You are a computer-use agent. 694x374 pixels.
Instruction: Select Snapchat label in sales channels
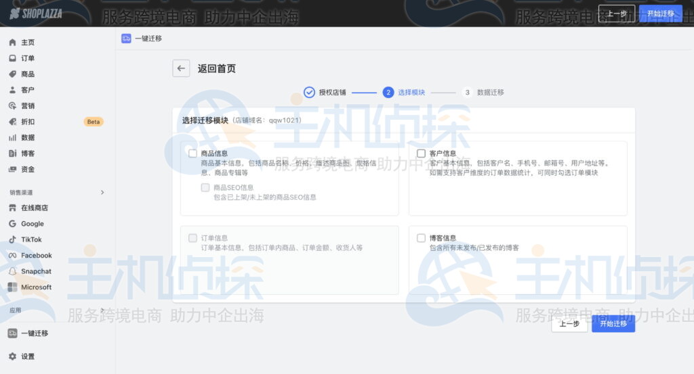coord(37,272)
